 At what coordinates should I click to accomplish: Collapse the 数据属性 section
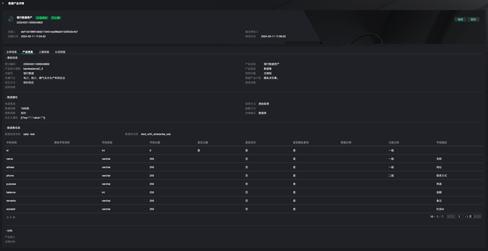click(6, 97)
